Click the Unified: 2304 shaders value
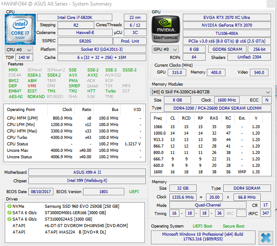The image size is (277, 246). (x=249, y=57)
